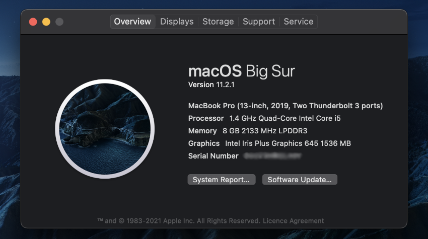The height and width of the screenshot is (239, 428).
Task: Click the blurred serial number value
Action: [273, 156]
